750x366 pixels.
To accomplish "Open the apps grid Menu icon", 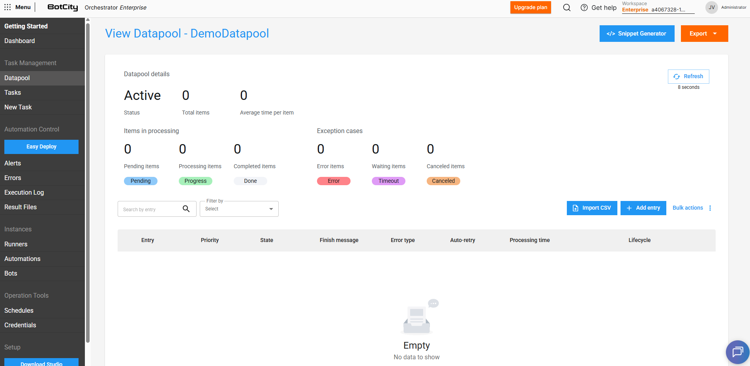I will [x=7, y=7].
